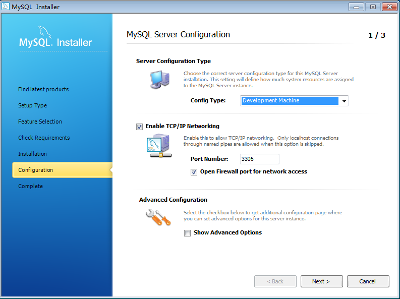Click the MySQL dolphin logo in sidebar
400x299 pixels.
tap(45, 32)
